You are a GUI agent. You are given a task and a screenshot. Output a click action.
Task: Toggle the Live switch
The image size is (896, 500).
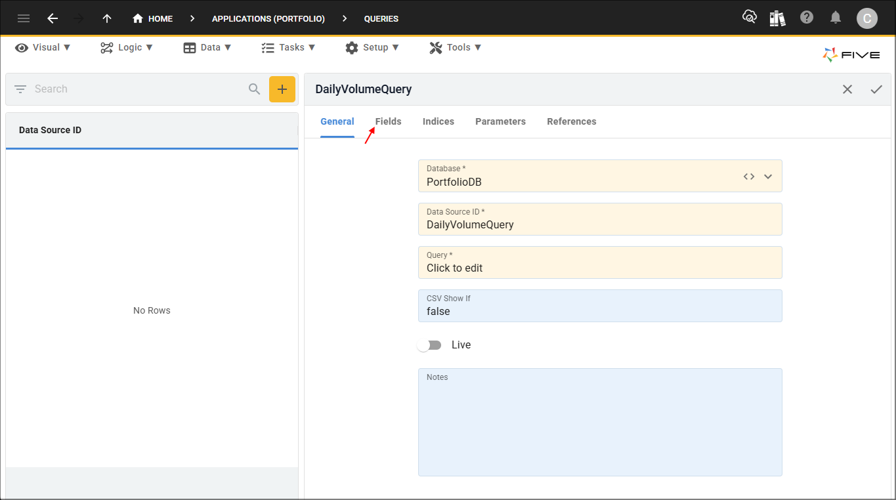click(430, 345)
